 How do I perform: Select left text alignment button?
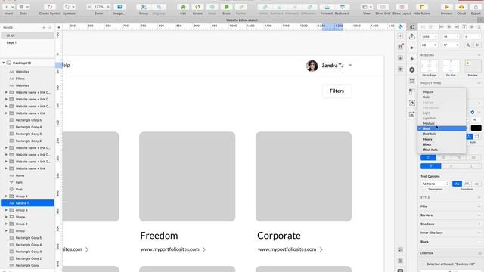[428, 158]
